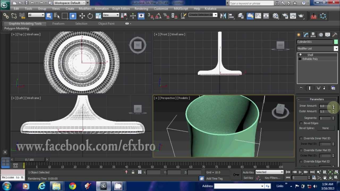Collapse the Parameters rollout
Screen dimensions: 340x191
[x=317, y=99]
